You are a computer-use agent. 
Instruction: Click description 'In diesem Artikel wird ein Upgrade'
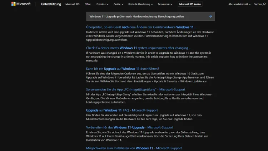[150, 36]
